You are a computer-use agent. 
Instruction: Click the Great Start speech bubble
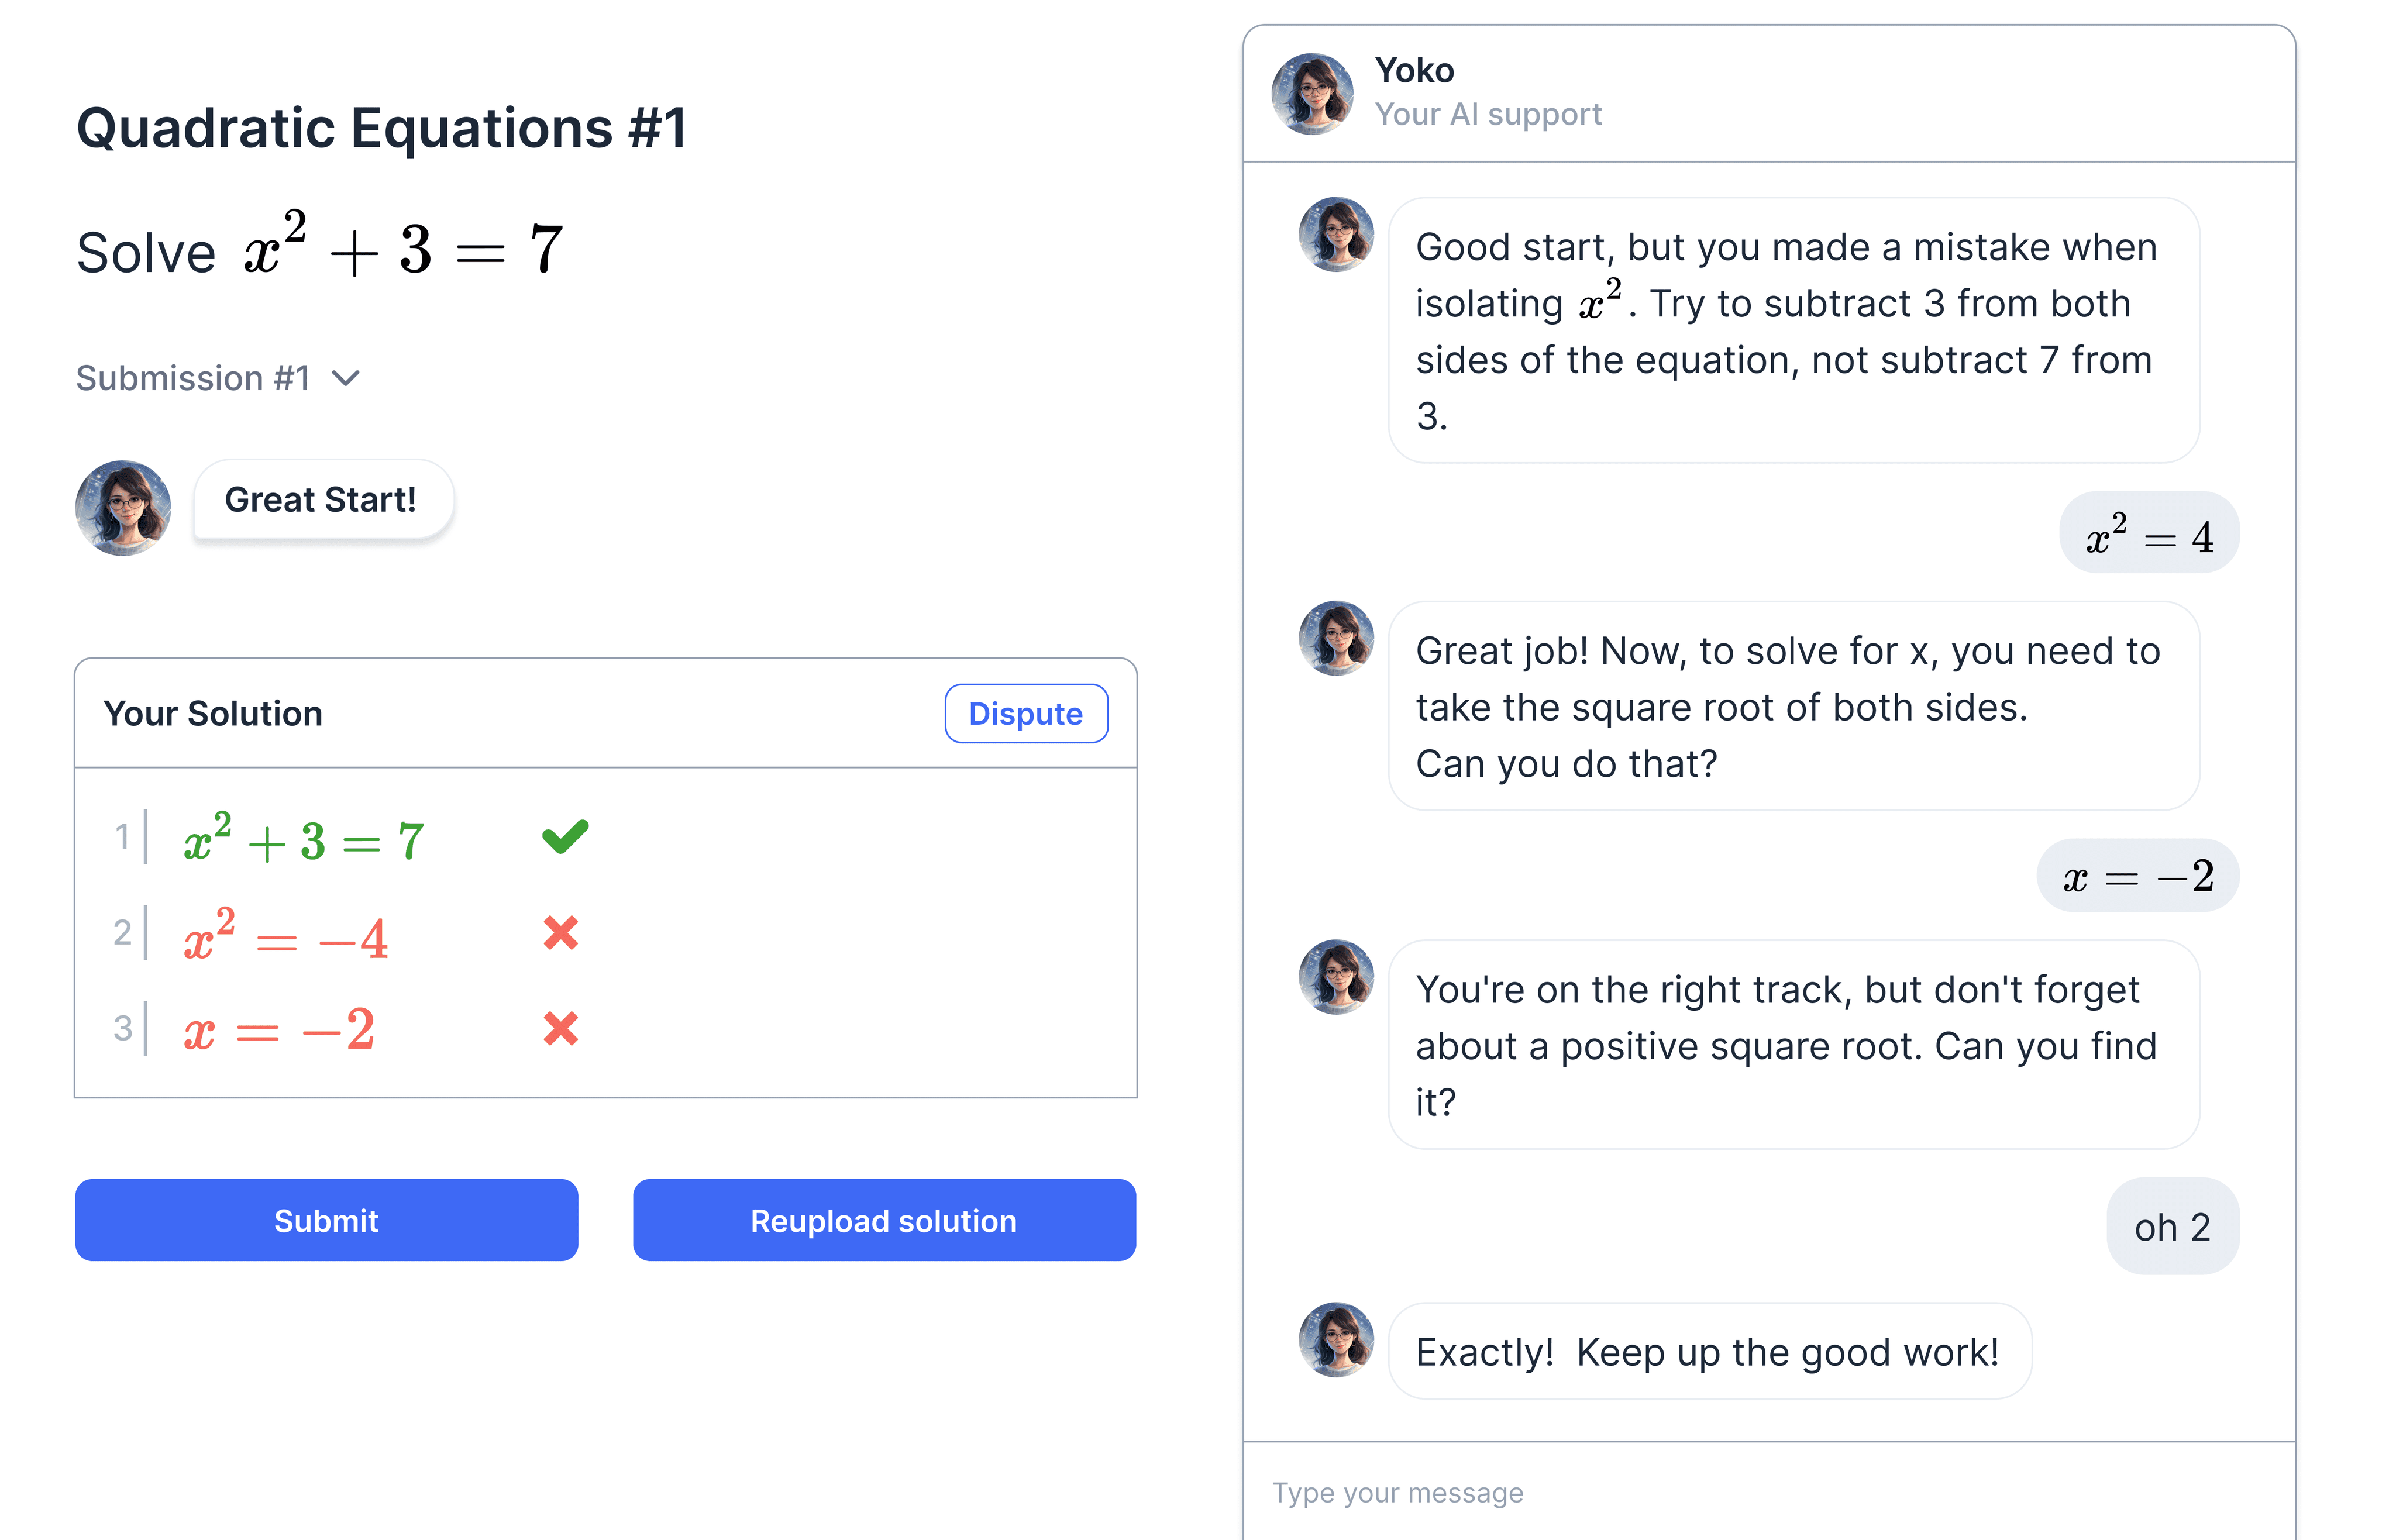[x=322, y=499]
